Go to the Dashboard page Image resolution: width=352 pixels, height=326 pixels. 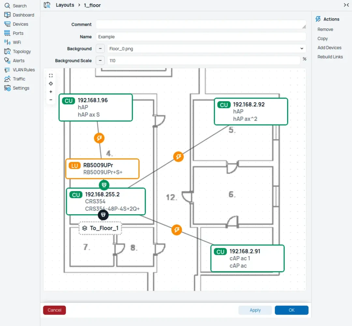coord(19,15)
